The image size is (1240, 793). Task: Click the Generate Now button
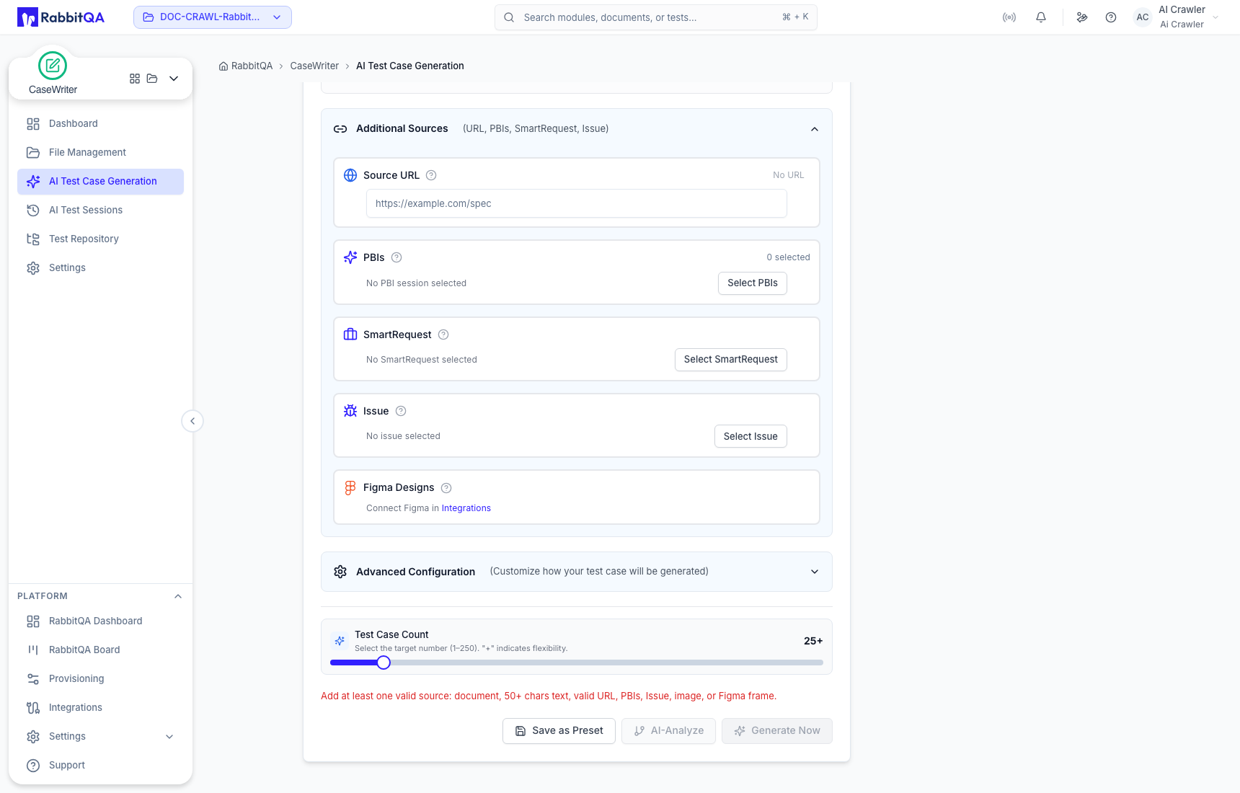pos(777,731)
